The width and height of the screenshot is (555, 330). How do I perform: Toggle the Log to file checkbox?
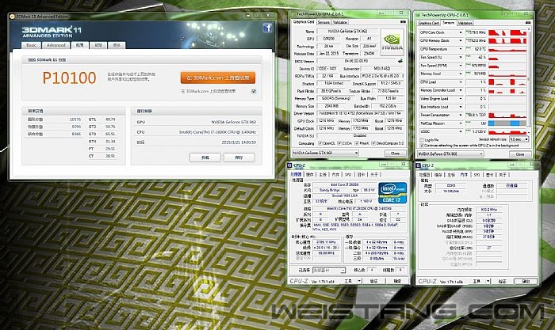click(x=420, y=139)
